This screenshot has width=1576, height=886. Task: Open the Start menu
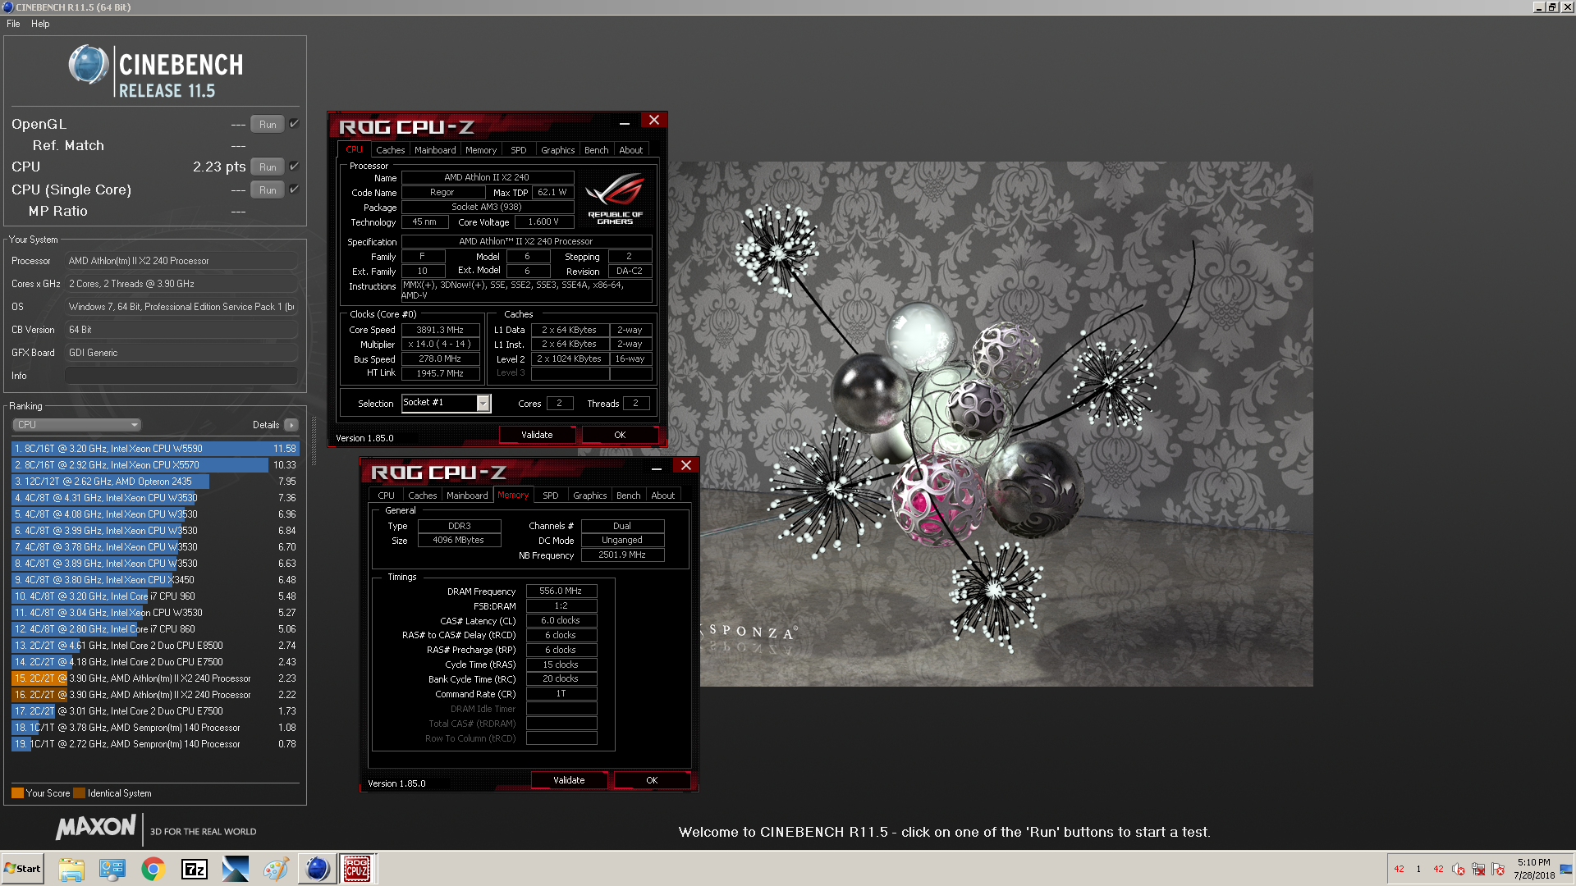[x=23, y=869]
